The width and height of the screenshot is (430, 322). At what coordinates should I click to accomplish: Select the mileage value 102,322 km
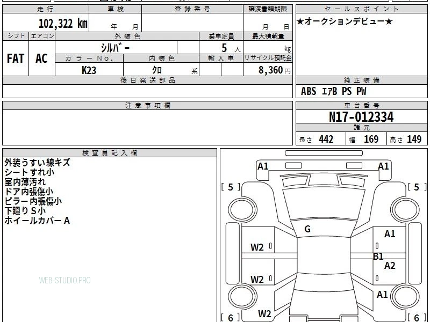[63, 24]
